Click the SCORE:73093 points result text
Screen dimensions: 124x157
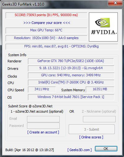point(46,15)
